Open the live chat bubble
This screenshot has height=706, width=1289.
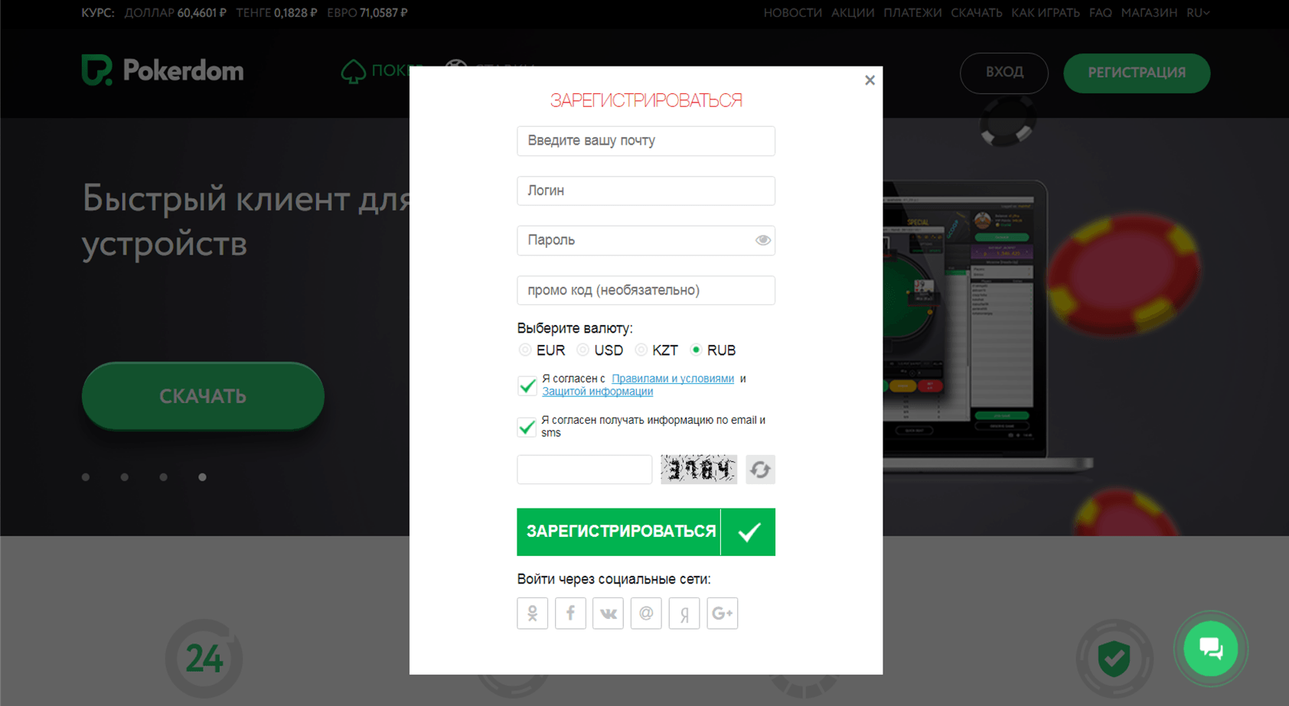tap(1210, 649)
